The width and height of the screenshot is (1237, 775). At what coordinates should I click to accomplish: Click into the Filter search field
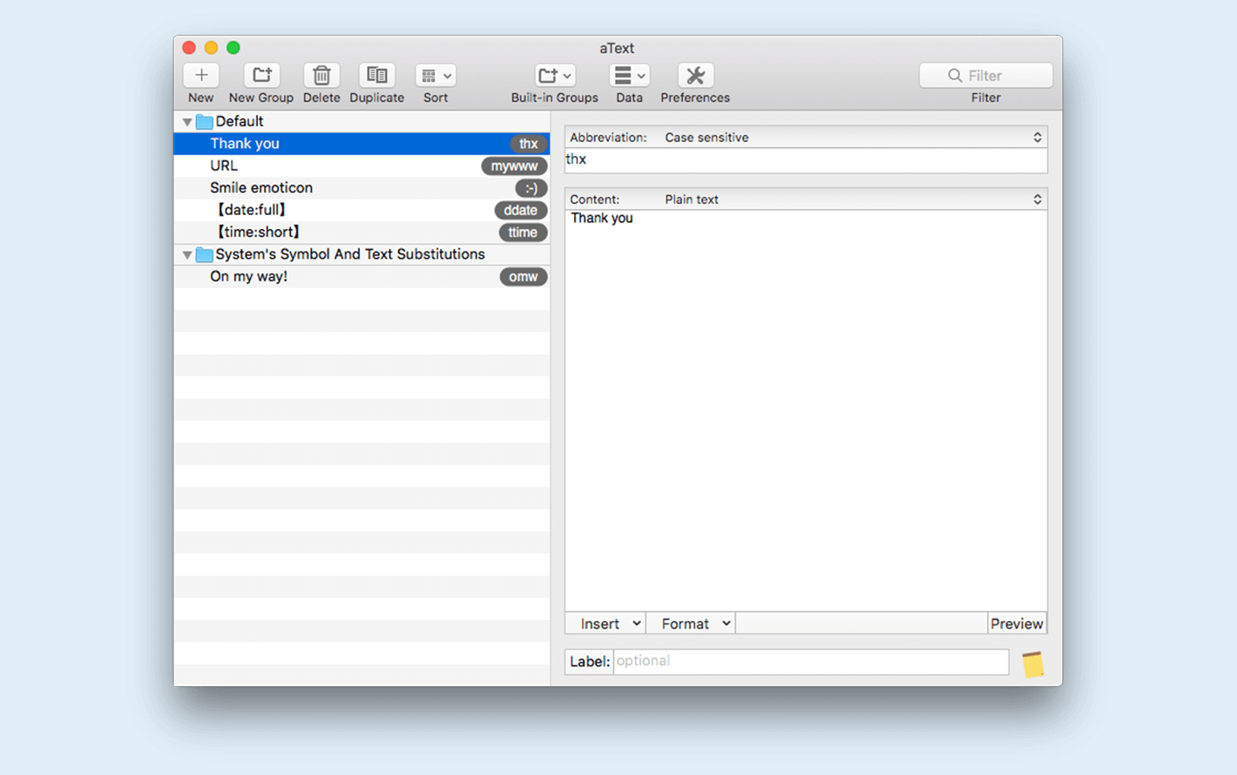coord(985,76)
